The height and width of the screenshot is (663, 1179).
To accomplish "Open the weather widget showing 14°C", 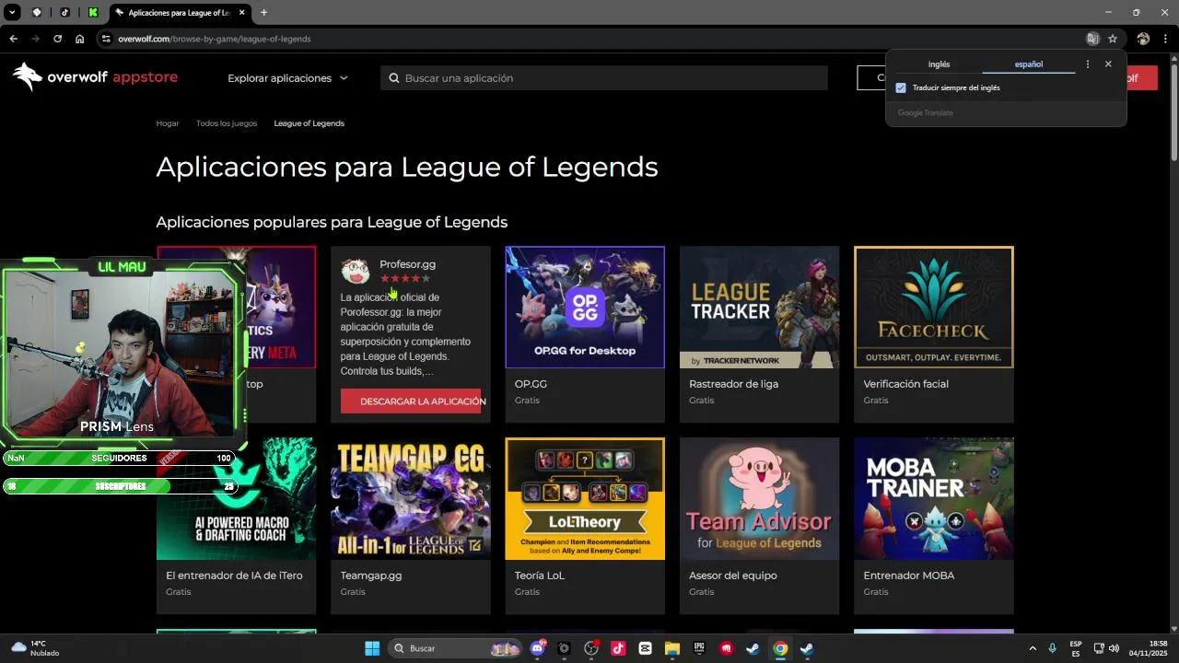I will (x=35, y=648).
